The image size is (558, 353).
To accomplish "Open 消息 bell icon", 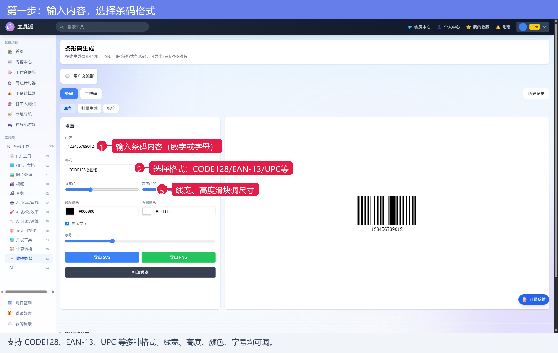I will click(x=498, y=27).
